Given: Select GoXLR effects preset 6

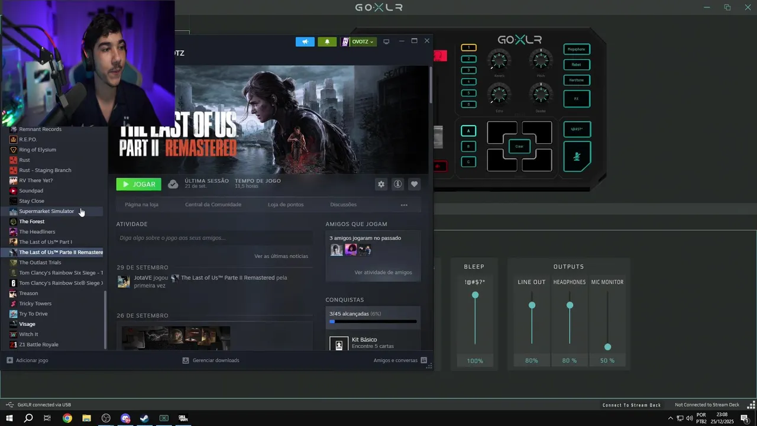Looking at the screenshot, I should (x=468, y=104).
